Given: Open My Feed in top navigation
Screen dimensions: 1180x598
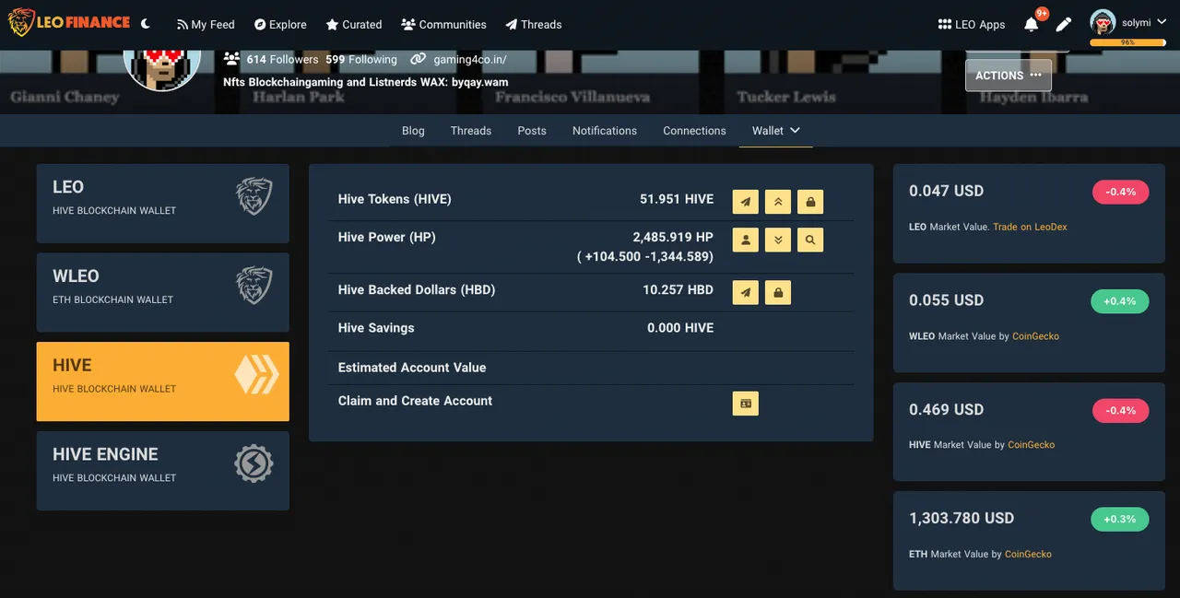Looking at the screenshot, I should [x=206, y=24].
